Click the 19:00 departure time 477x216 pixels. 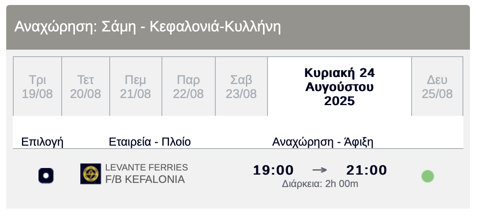point(273,170)
